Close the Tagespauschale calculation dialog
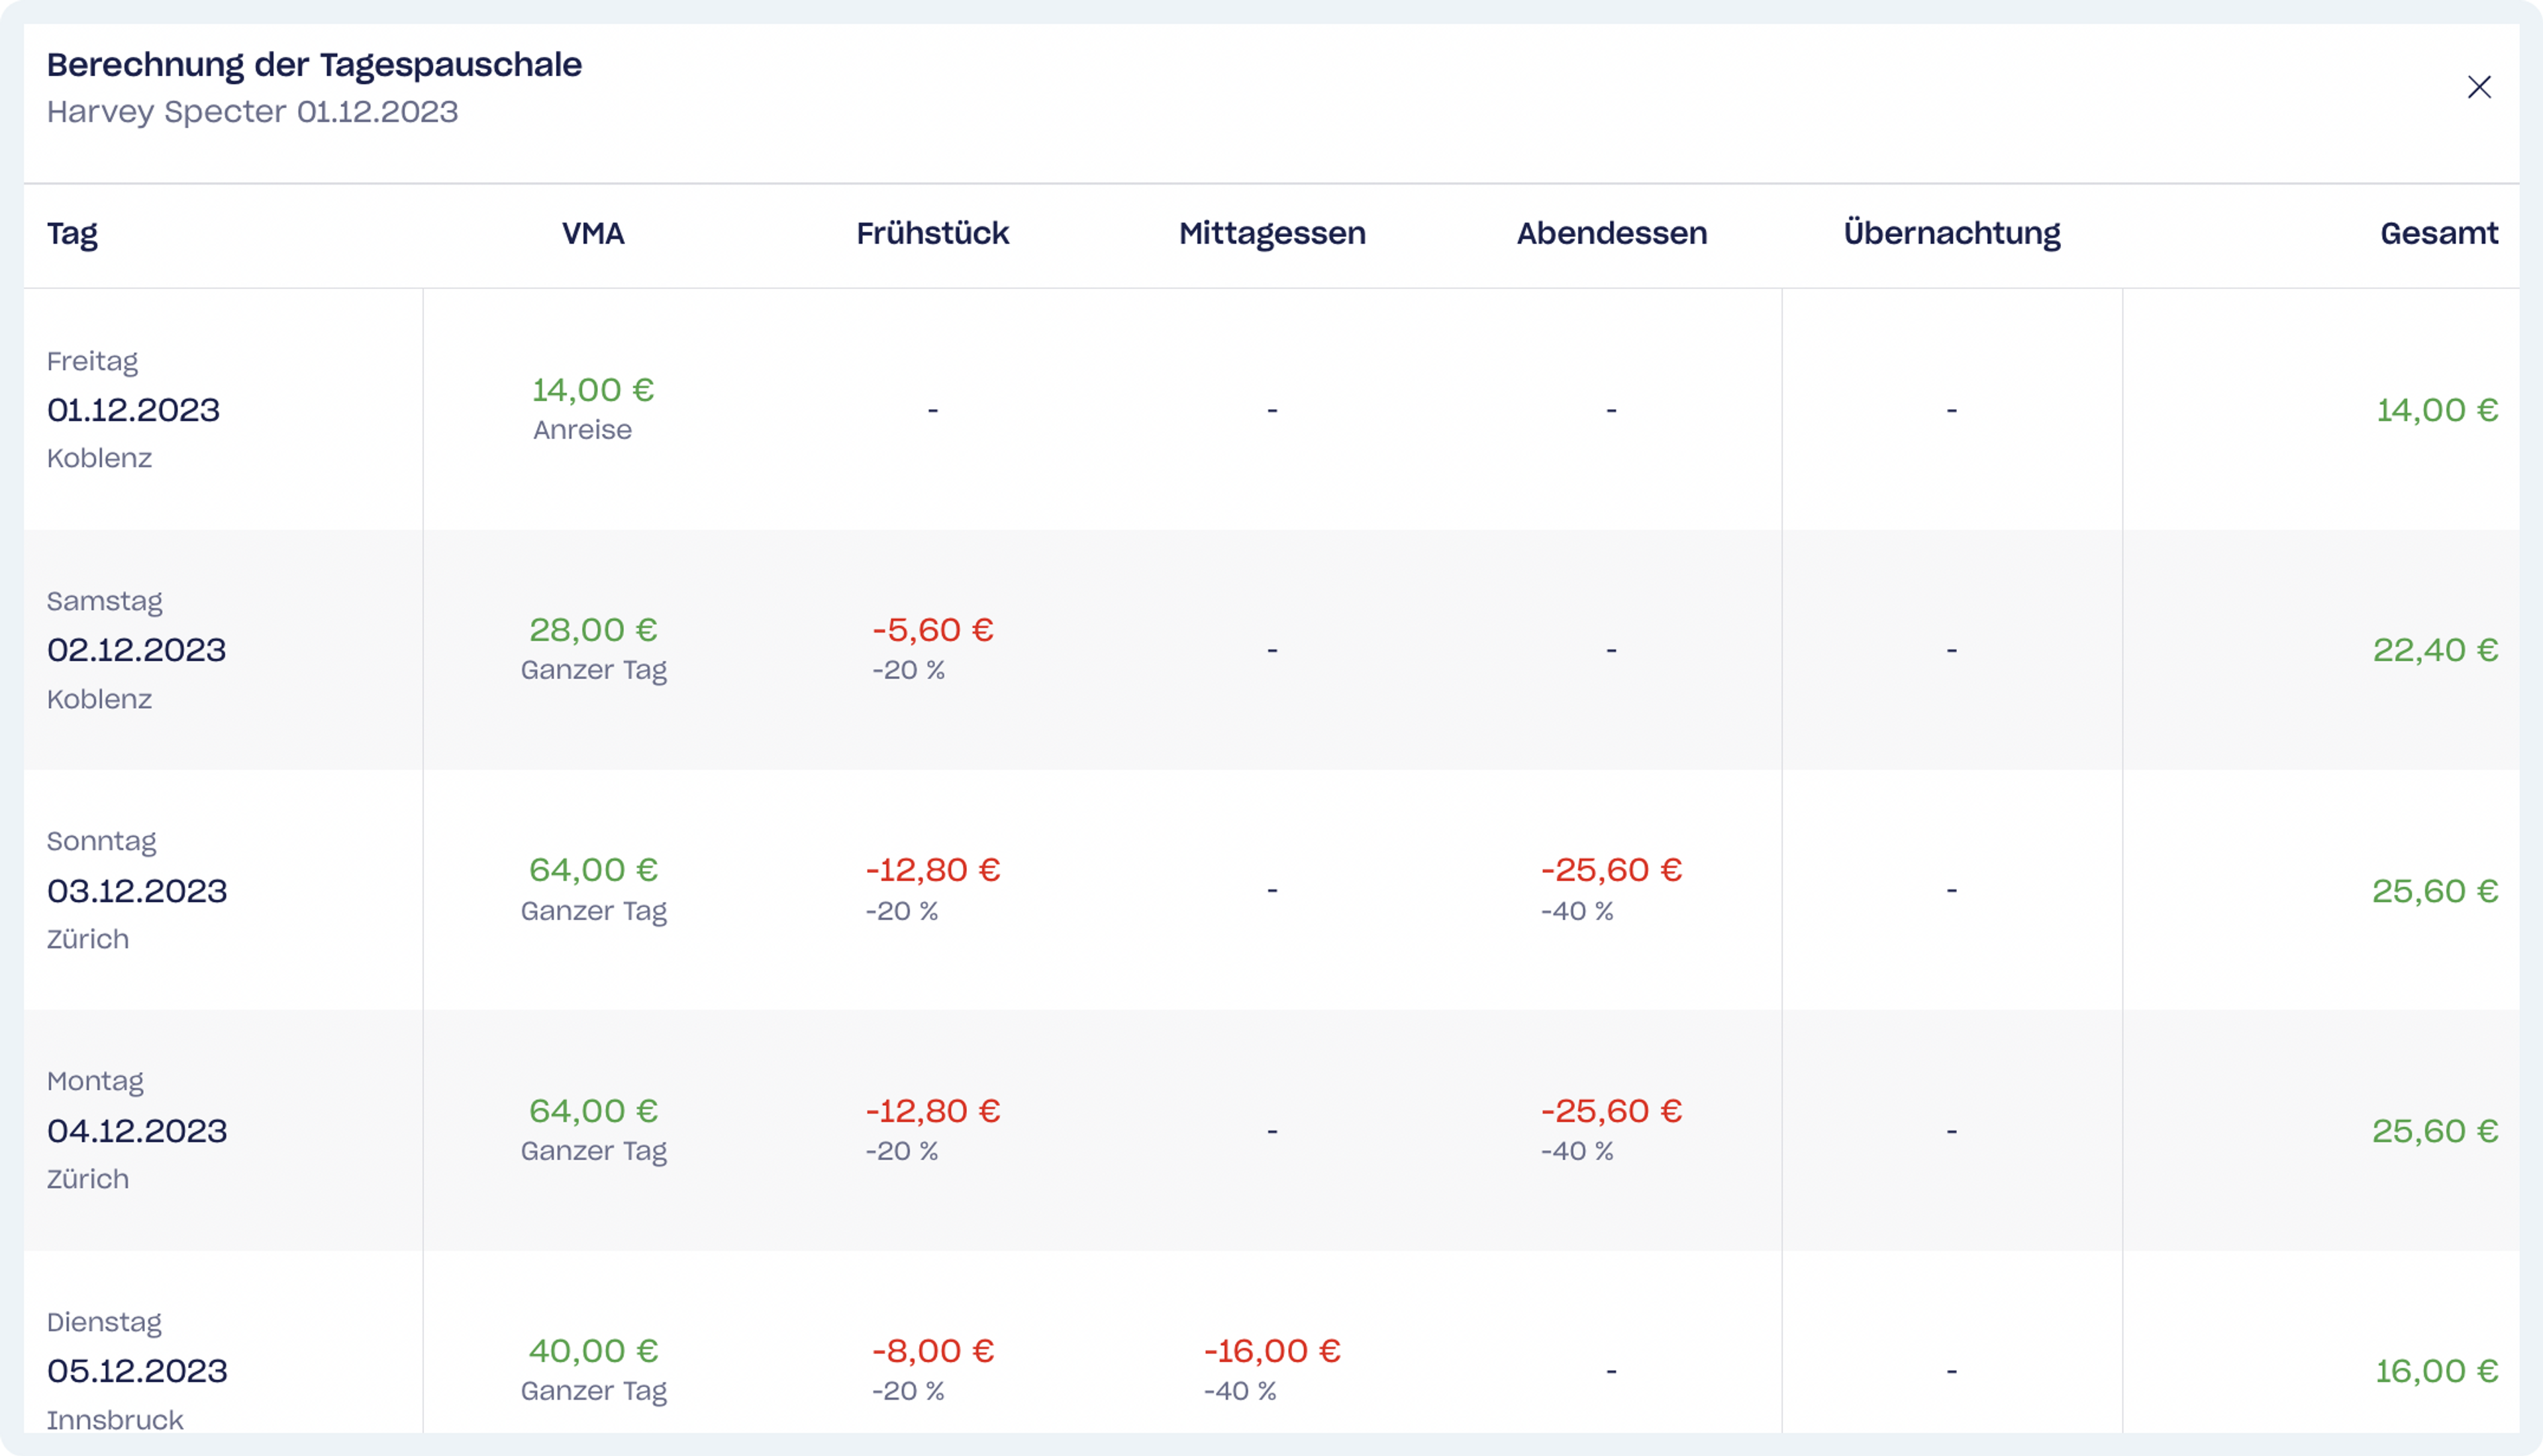 click(2478, 88)
